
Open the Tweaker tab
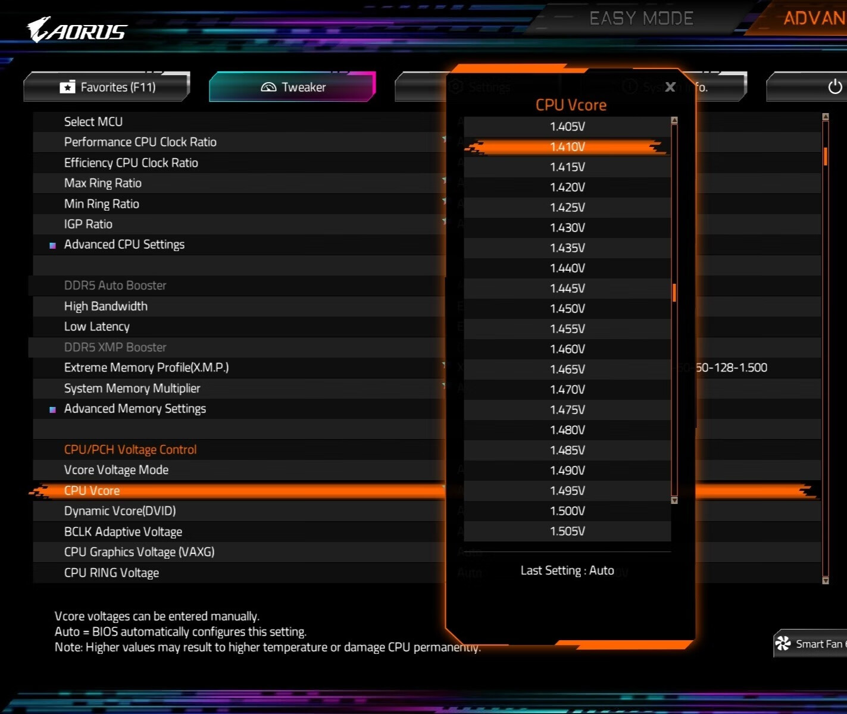293,87
